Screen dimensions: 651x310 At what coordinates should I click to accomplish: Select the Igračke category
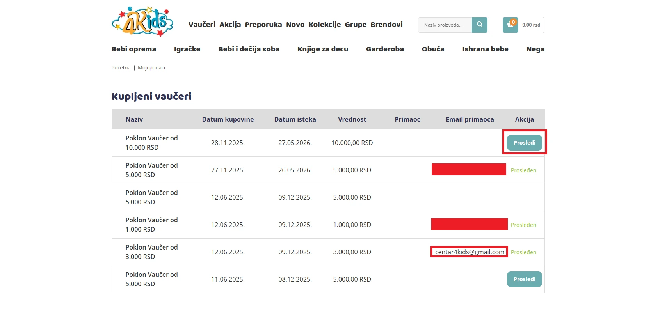click(187, 49)
